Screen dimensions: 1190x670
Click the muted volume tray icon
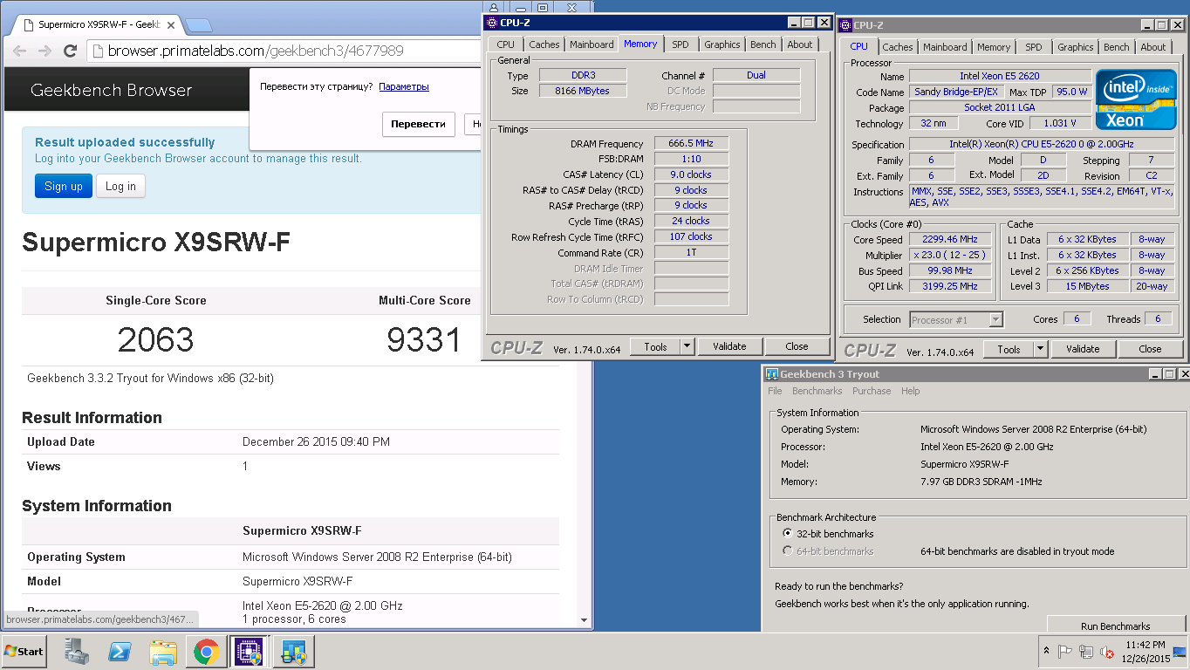tap(1107, 652)
